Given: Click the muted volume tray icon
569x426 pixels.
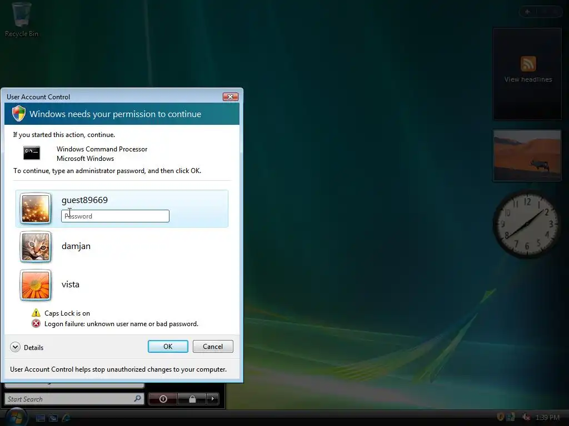Looking at the screenshot, I should click(x=526, y=417).
